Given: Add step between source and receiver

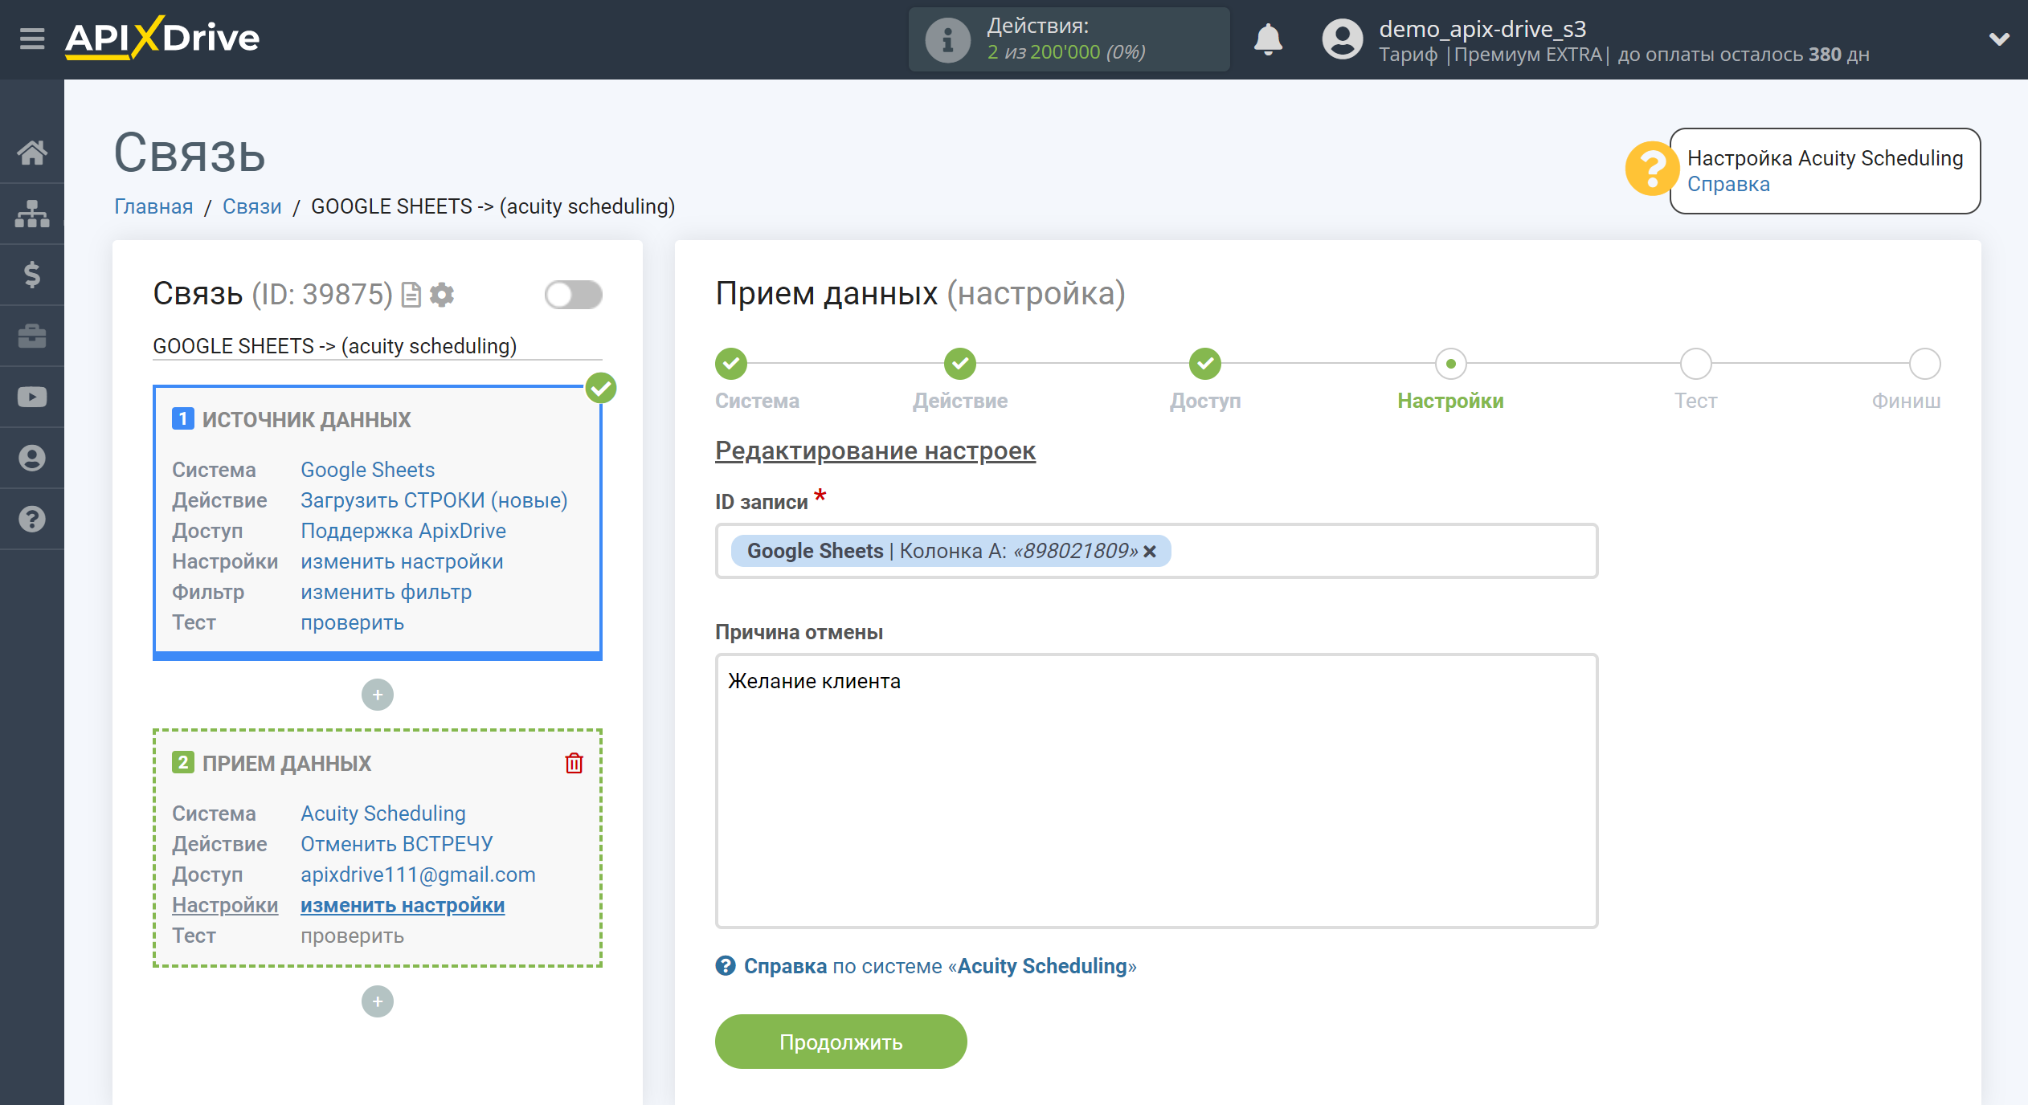Looking at the screenshot, I should tap(378, 695).
